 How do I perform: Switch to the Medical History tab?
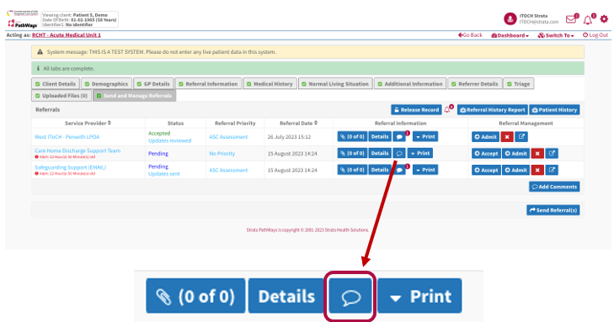point(270,83)
